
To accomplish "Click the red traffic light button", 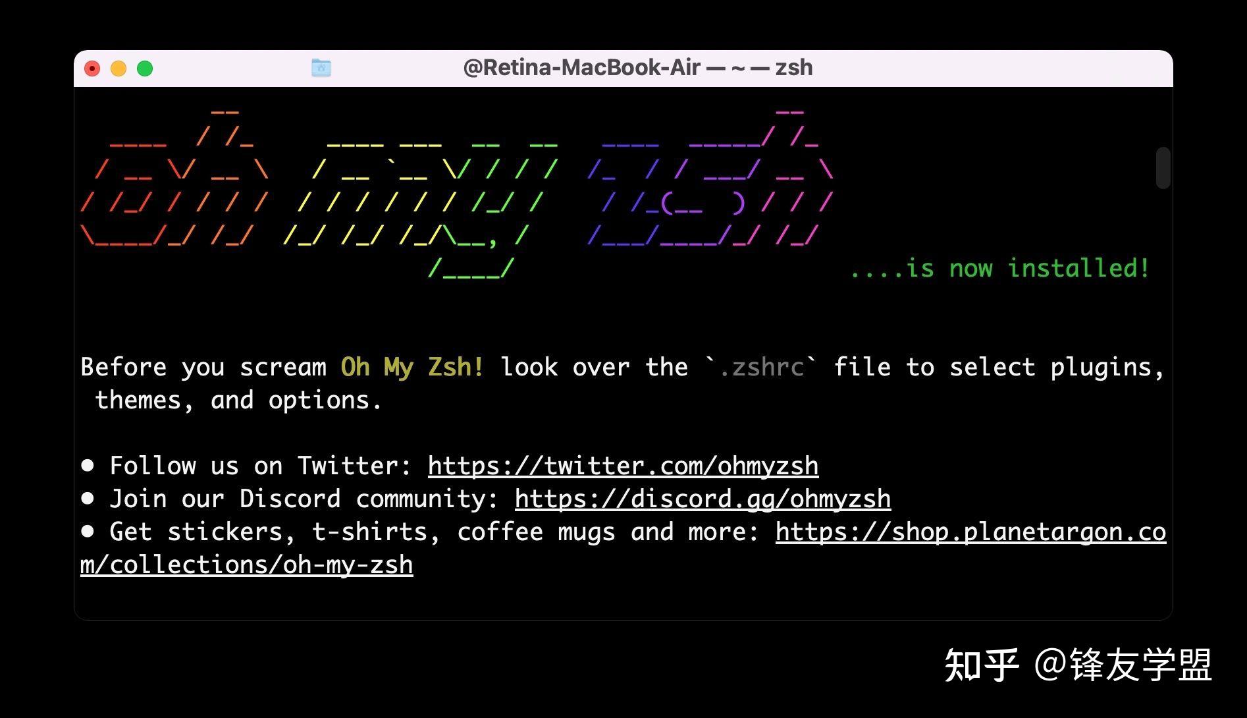I will point(92,68).
